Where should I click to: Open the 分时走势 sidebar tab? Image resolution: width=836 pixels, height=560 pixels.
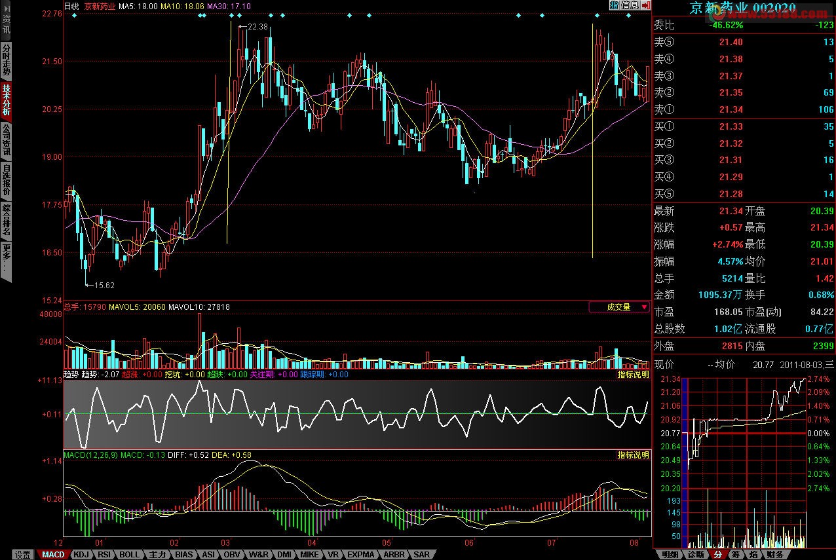click(x=6, y=60)
